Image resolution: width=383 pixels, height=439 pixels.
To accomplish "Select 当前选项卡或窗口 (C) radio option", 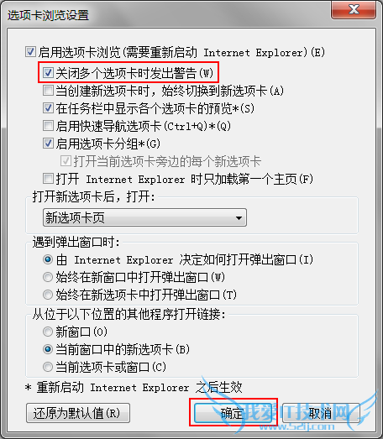I will click(48, 367).
